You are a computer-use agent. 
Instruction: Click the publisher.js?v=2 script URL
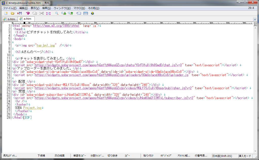113,88
